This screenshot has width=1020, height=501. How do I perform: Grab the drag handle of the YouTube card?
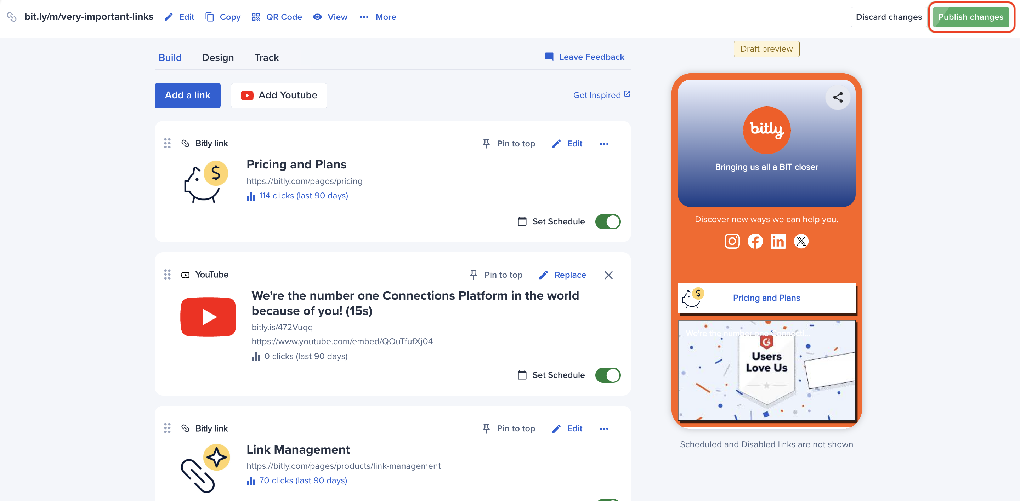167,275
